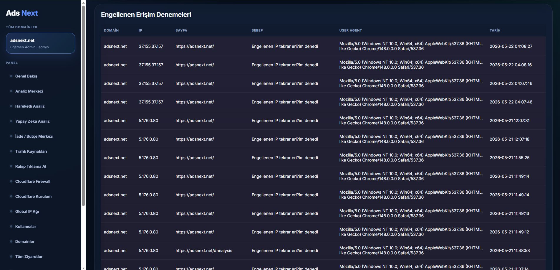Click the TARİH column header
Image resolution: width=560 pixels, height=270 pixels.
495,30
